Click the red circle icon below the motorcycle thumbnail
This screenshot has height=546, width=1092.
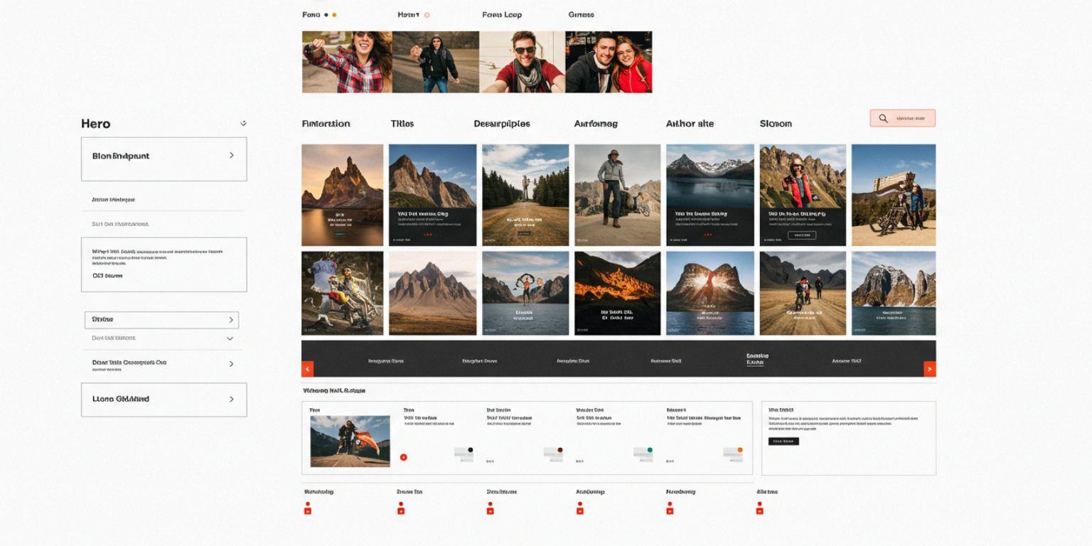(x=403, y=457)
